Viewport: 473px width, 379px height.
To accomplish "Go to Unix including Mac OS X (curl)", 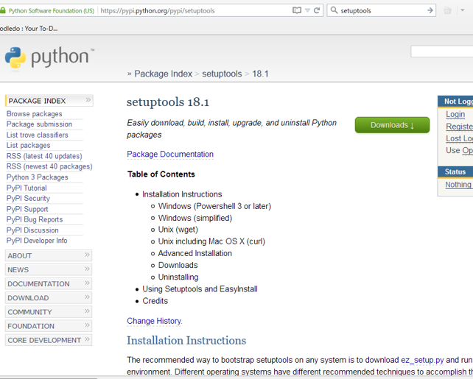I will pos(211,241).
